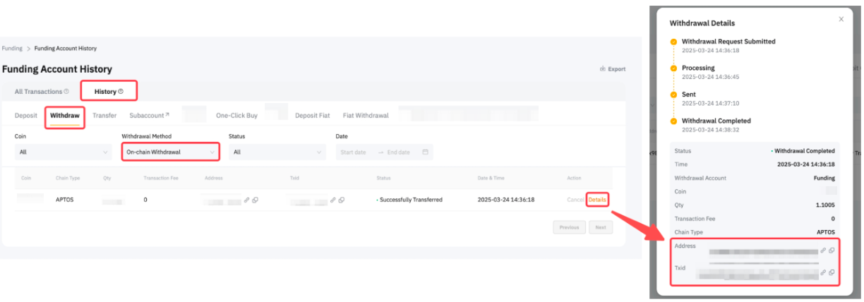
Task: Open Txid link in Withdrawal Details
Action: 823,272
